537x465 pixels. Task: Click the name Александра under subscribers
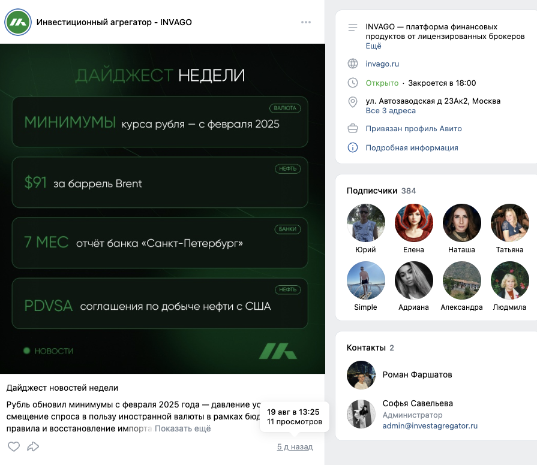click(461, 307)
